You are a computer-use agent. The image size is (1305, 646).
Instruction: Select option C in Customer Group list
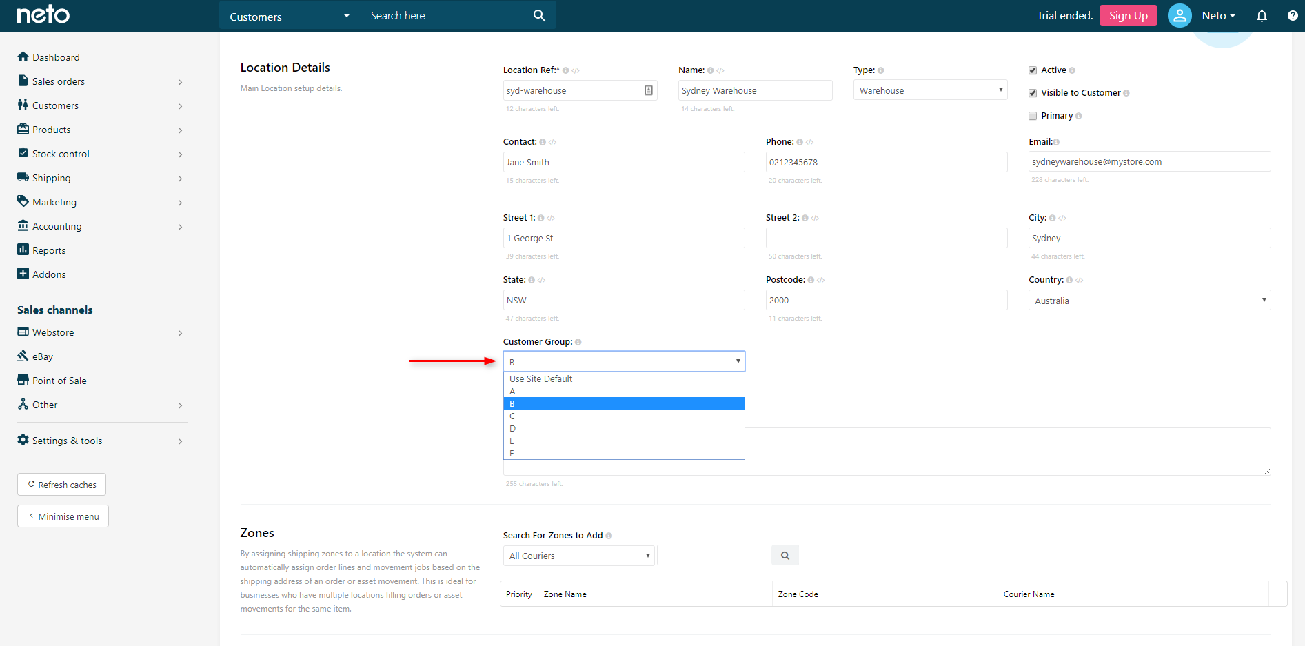624,416
